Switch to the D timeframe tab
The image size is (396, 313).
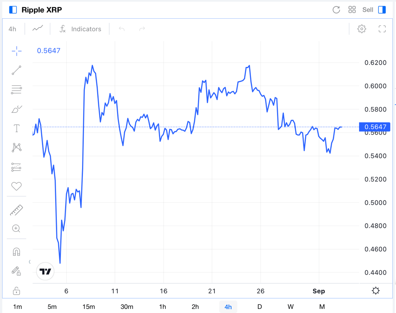[x=260, y=307]
